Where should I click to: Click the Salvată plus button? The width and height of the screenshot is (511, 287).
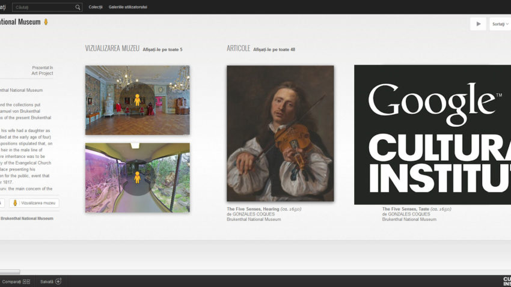pos(50,282)
